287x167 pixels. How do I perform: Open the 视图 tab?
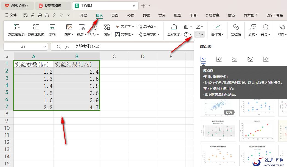(x=177, y=15)
